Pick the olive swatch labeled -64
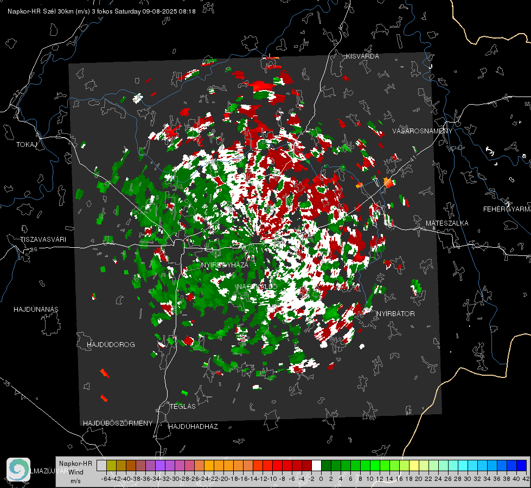The height and width of the screenshot is (488, 531). (111, 465)
